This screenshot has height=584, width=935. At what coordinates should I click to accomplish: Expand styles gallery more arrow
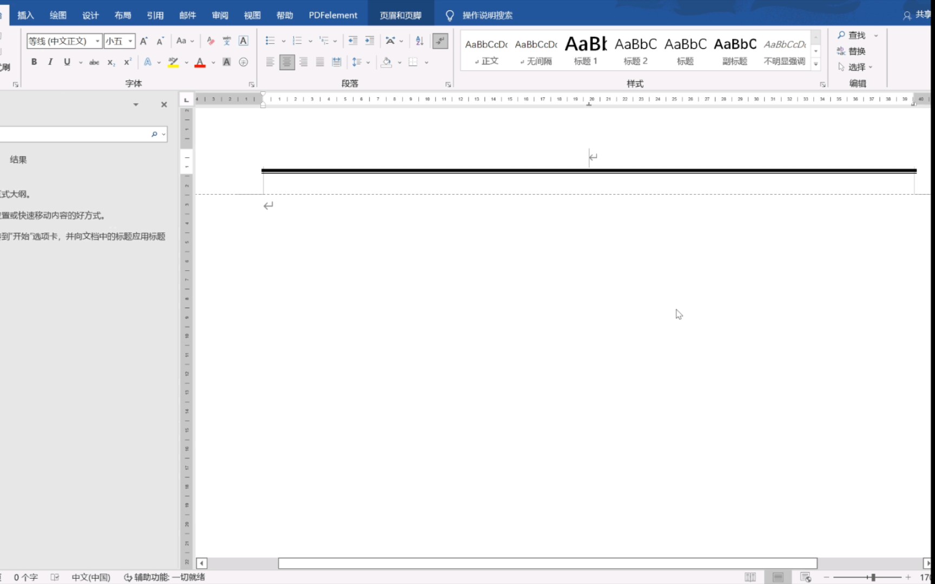pos(816,64)
